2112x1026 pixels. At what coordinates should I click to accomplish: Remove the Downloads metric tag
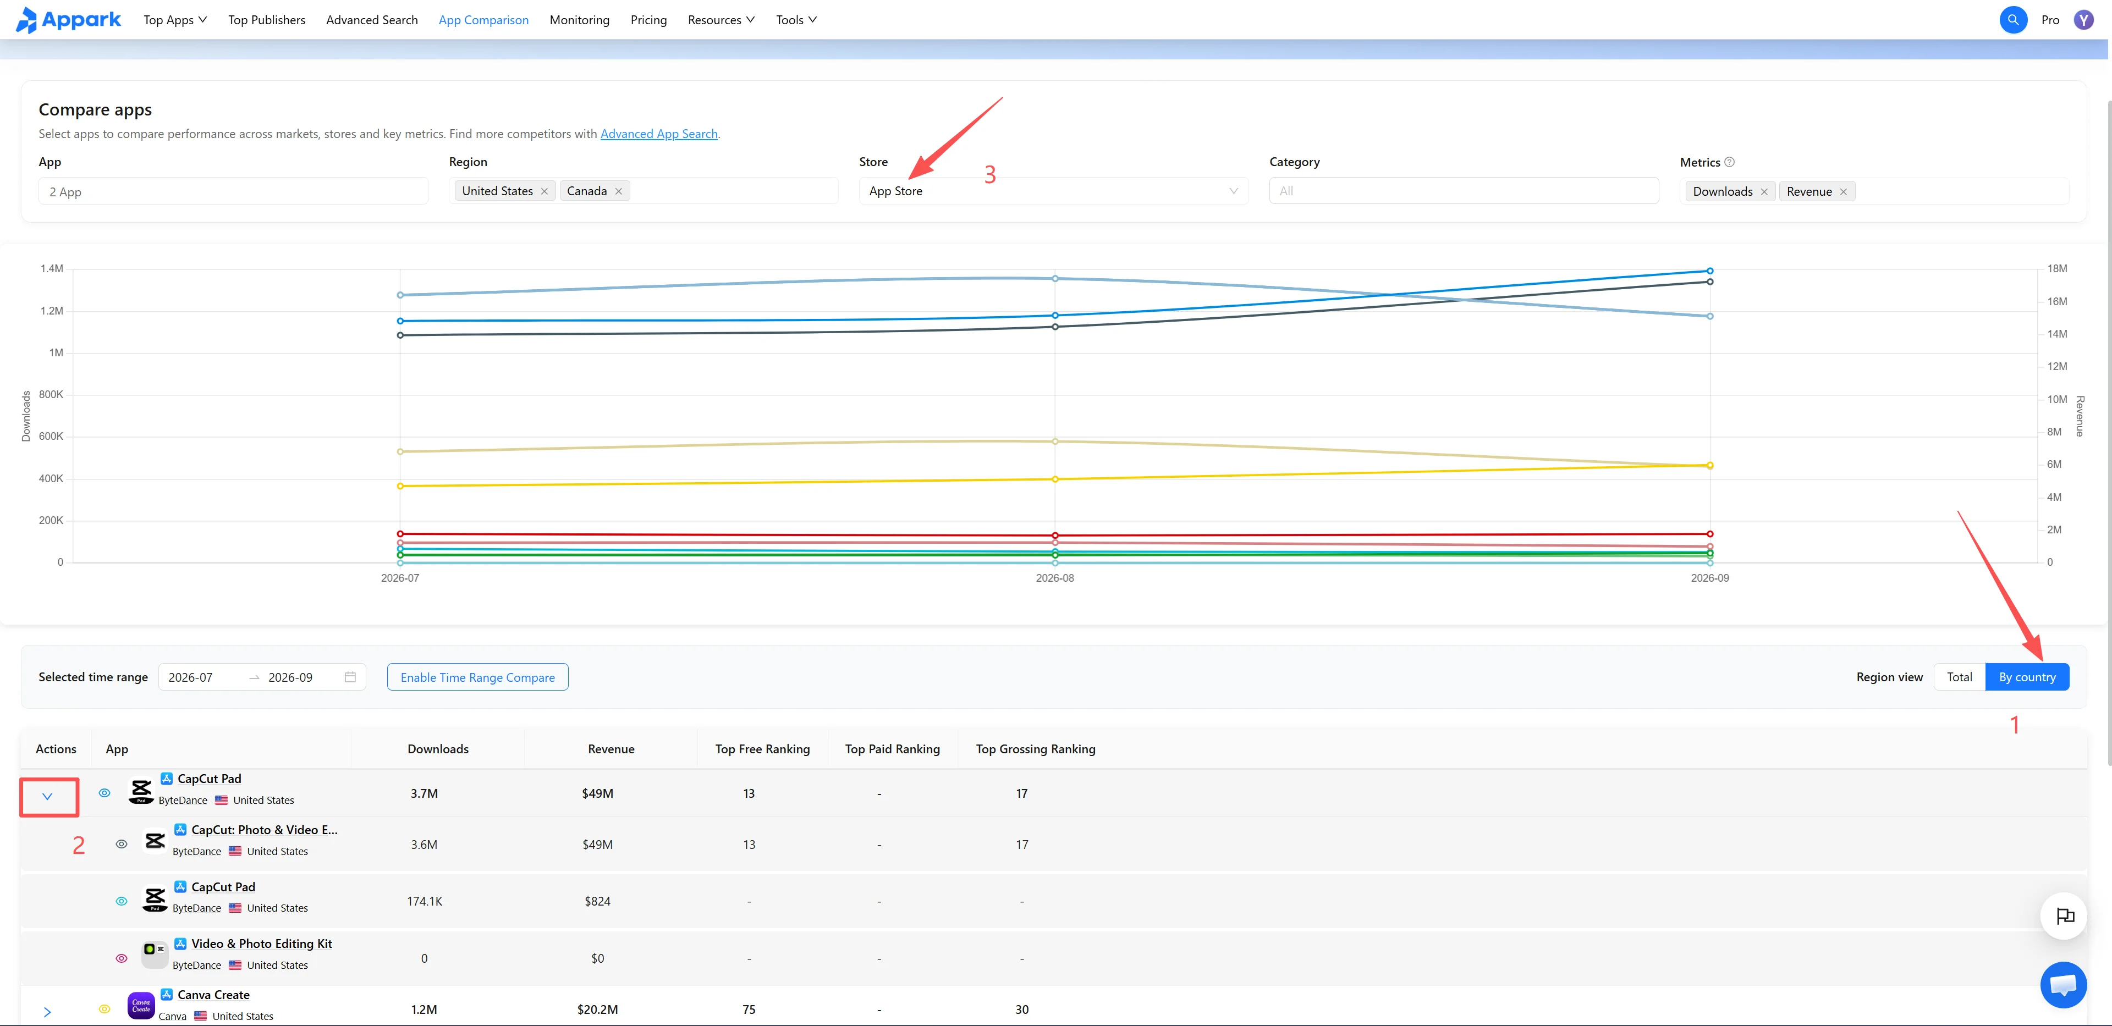(1764, 192)
